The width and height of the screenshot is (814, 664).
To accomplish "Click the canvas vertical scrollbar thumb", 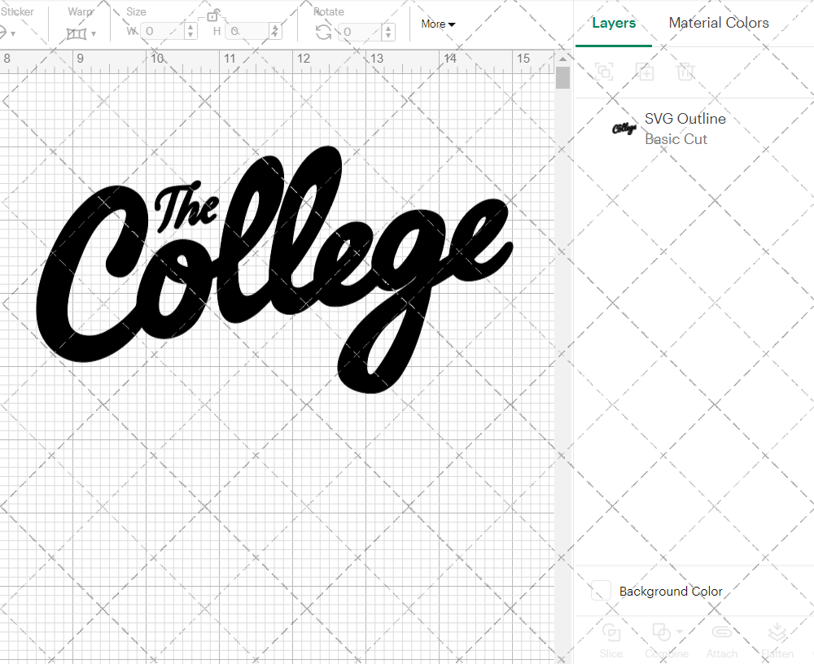I will [562, 78].
